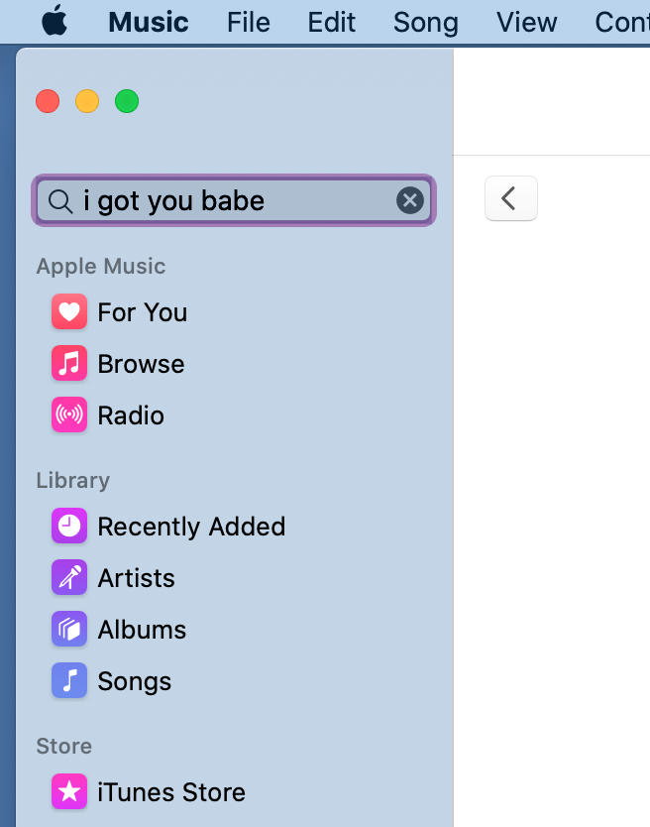Click the magnifying glass search icon
Screen dimensions: 650x827
(x=60, y=201)
